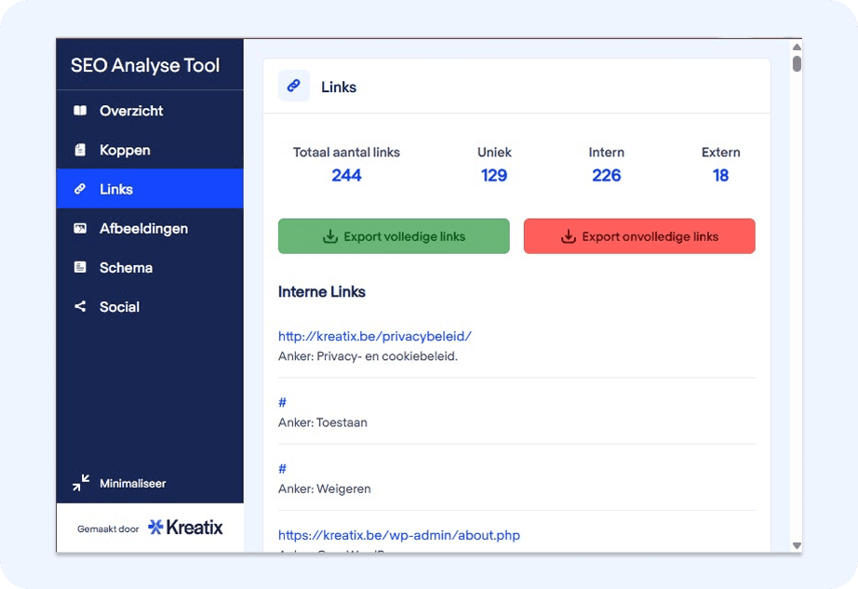Click the red Export onvolledige links button label
The image size is (858, 589).
pos(650,236)
